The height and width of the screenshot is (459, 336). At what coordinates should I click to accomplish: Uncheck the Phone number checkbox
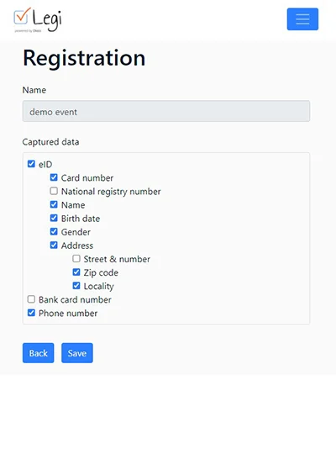tap(31, 313)
